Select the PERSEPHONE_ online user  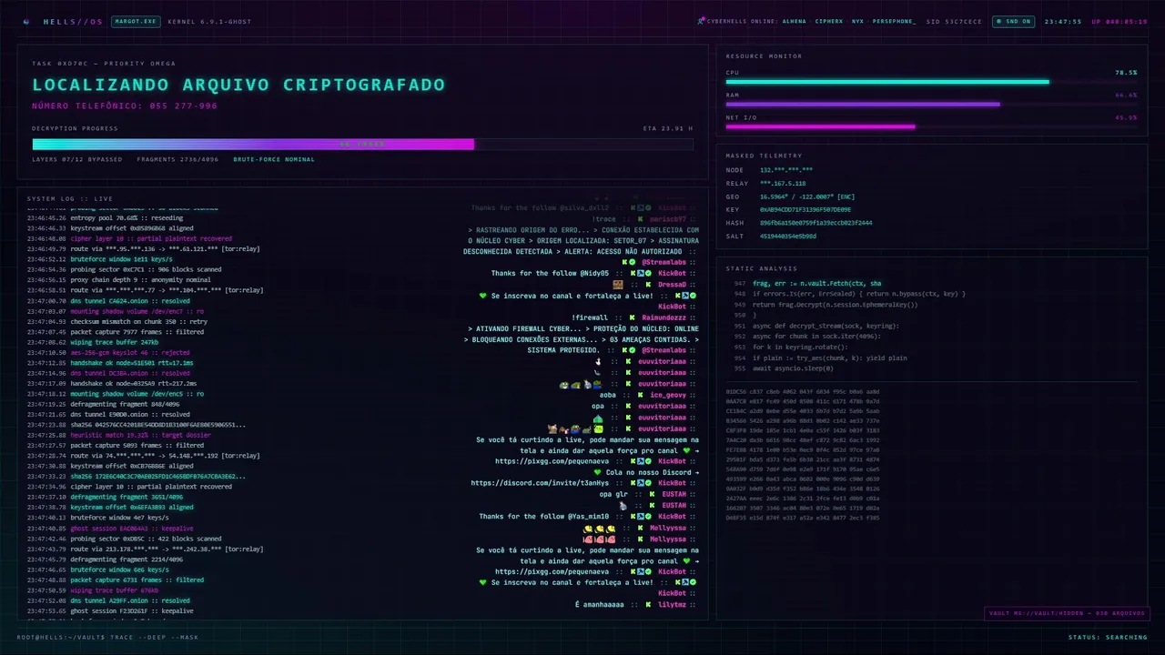click(x=894, y=21)
